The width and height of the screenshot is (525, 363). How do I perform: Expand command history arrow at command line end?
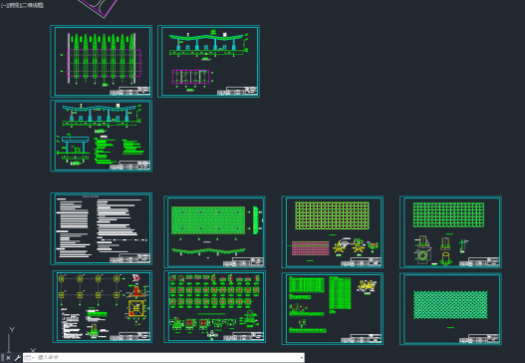pos(301,358)
